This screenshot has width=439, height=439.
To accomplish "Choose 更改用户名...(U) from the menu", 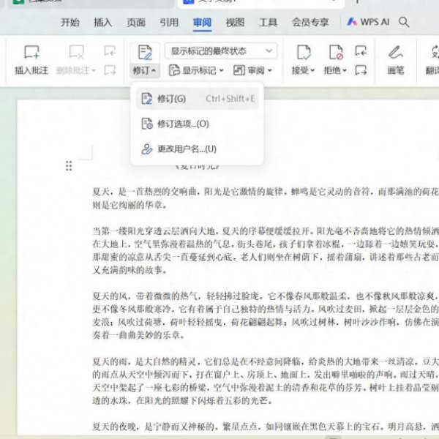I will tap(187, 149).
